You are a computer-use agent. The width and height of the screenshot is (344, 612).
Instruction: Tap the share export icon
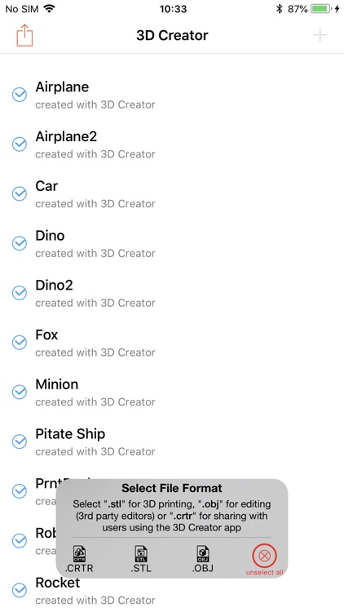pos(24,35)
